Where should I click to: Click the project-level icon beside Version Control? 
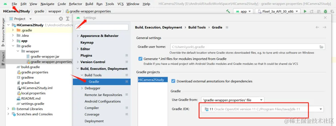point(127,62)
